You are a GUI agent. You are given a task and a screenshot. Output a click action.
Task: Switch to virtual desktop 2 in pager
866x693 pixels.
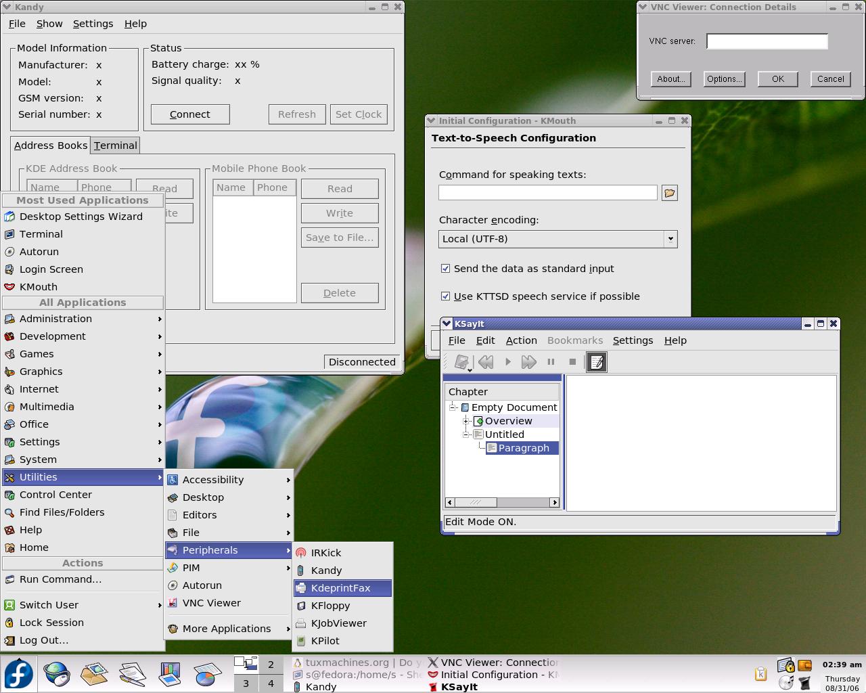pyautogui.click(x=271, y=665)
